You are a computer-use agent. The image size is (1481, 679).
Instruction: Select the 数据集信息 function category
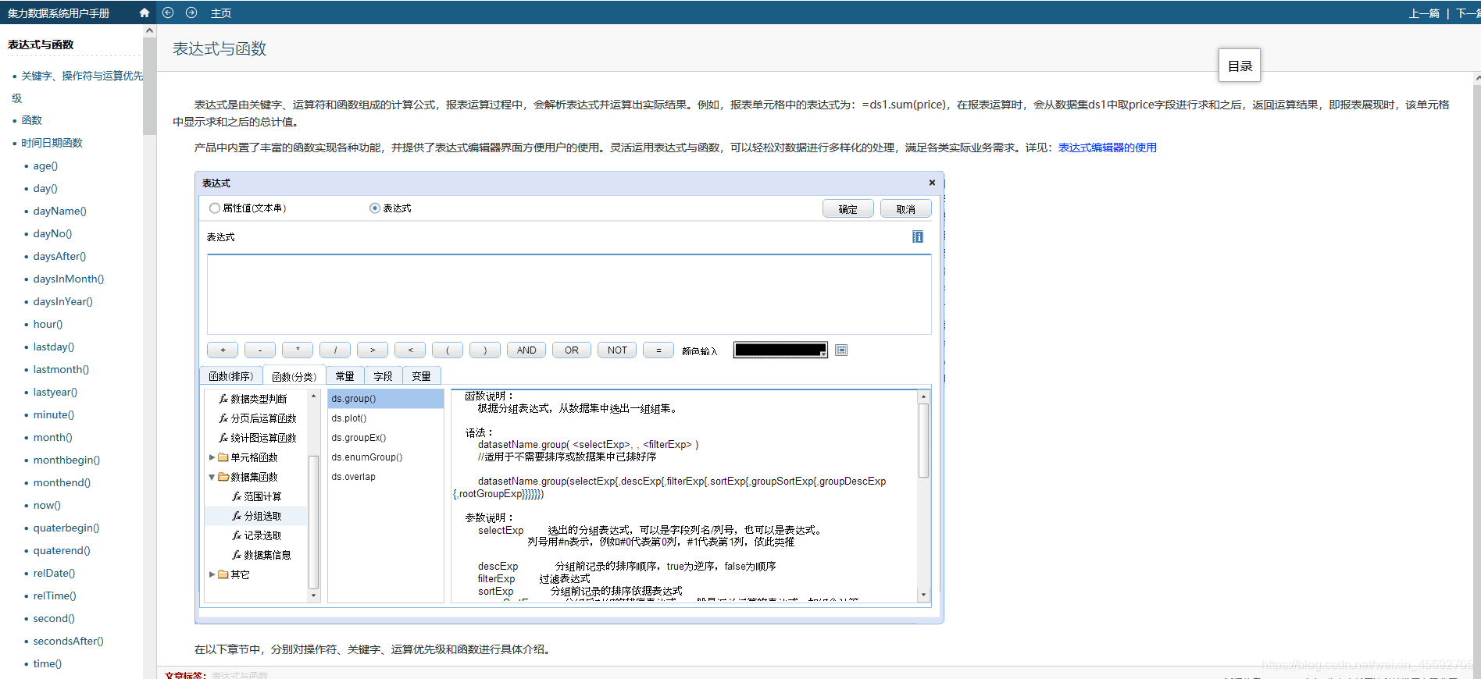click(267, 555)
